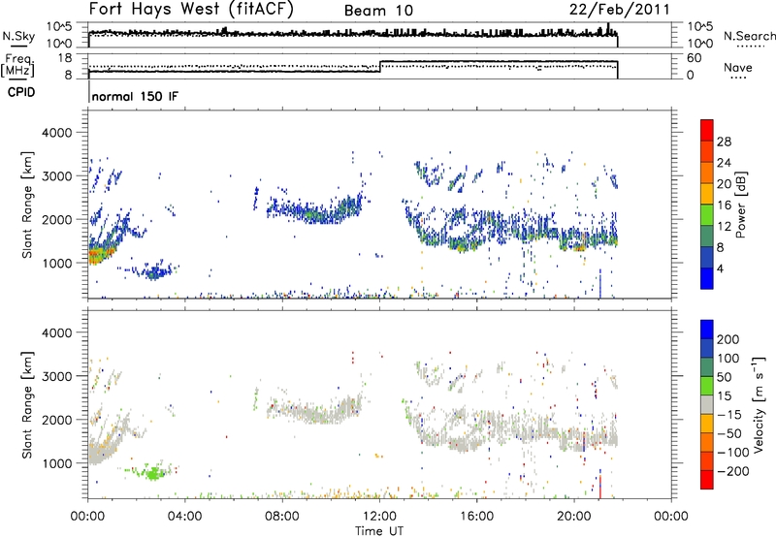Click 'Slant Range [km]' label of power panel
This screenshot has height=537, width=776.
coord(27,205)
